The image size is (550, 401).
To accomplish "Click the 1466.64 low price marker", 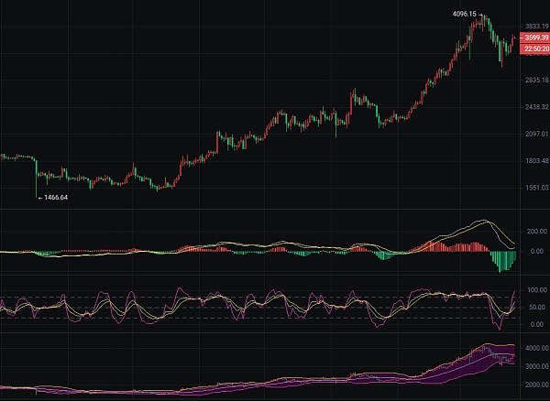I will tap(56, 198).
